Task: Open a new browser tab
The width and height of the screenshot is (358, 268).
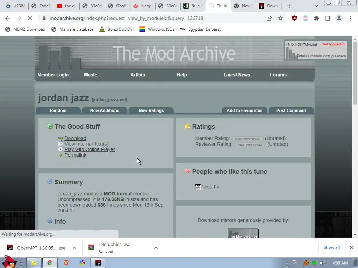Action: (x=289, y=6)
